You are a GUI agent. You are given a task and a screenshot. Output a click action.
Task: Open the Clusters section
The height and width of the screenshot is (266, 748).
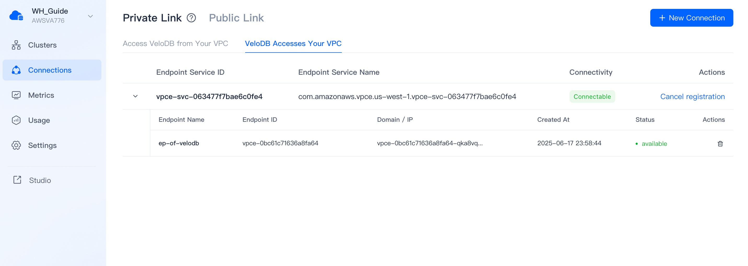click(42, 45)
